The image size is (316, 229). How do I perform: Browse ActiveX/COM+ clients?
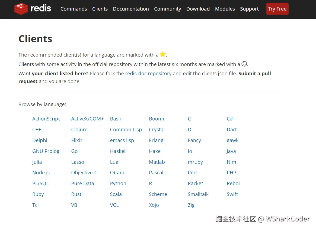coord(87,119)
